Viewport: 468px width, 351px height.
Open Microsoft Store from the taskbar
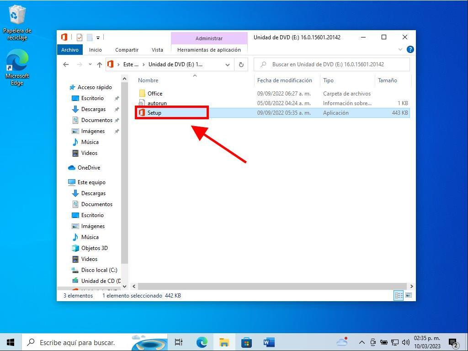point(246,342)
